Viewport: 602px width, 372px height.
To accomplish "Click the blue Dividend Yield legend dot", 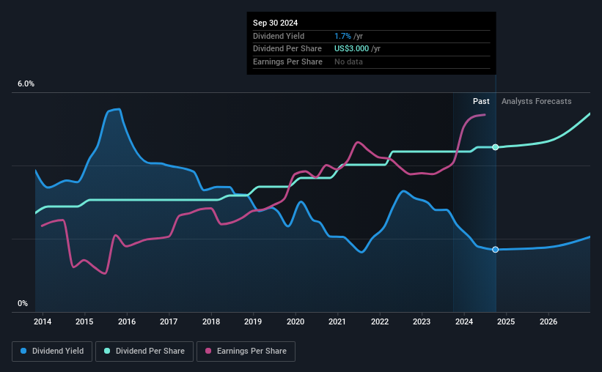I will coord(23,351).
